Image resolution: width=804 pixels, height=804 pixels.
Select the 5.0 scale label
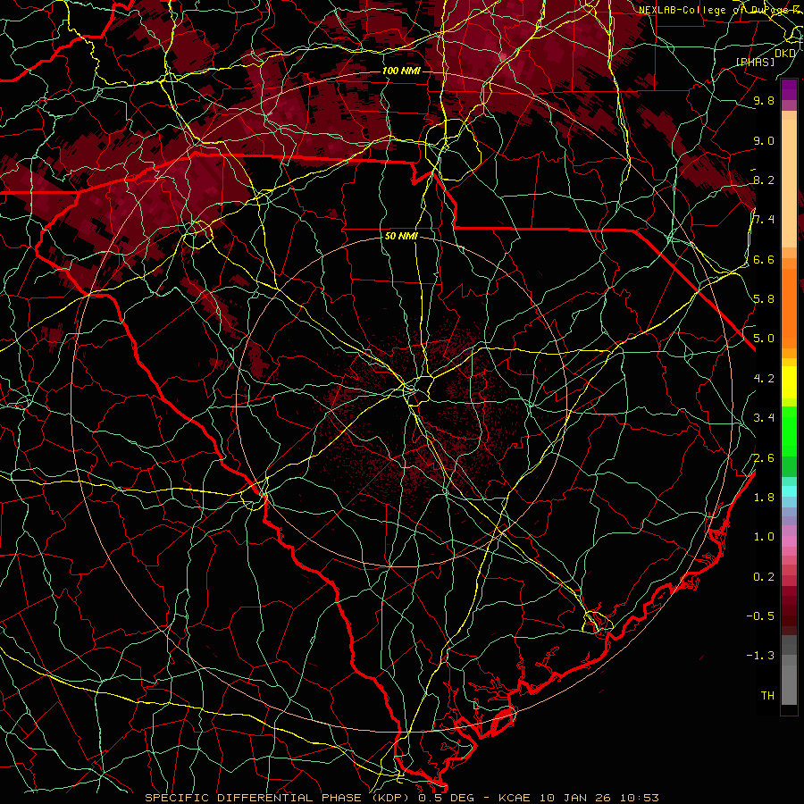click(x=764, y=339)
